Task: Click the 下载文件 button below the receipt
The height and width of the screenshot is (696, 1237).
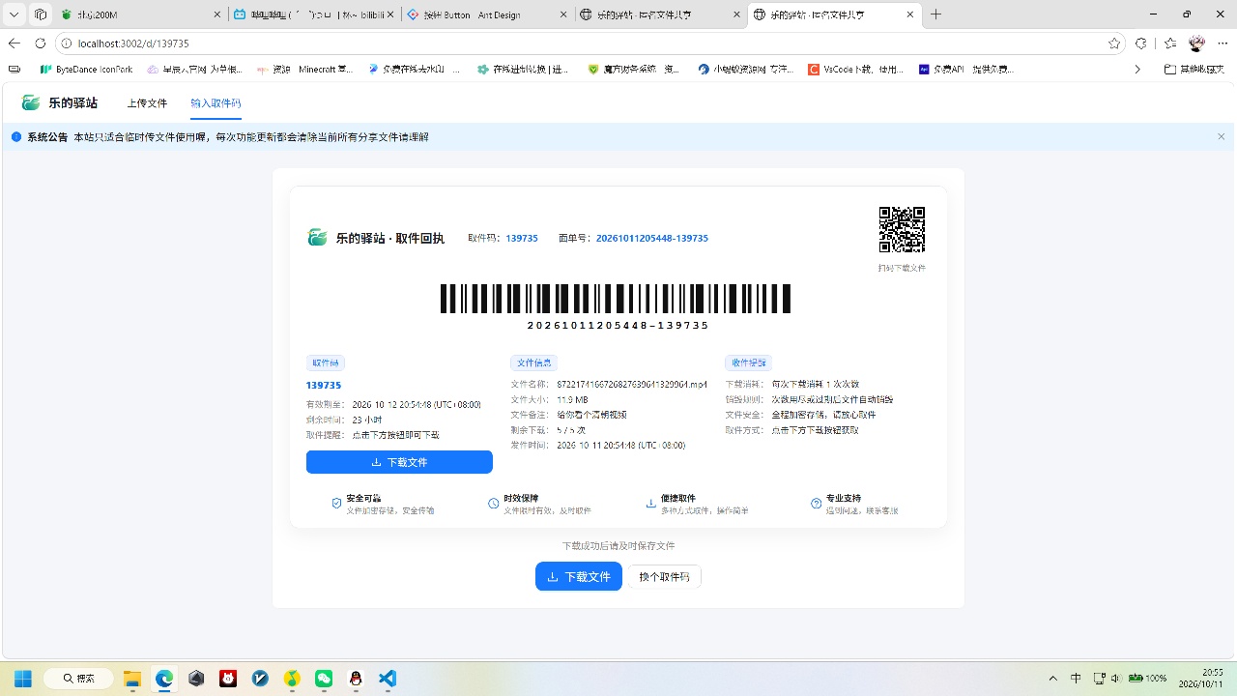Action: tap(579, 576)
